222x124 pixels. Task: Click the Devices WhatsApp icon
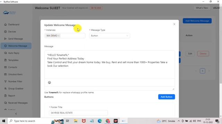tap(6, 32)
